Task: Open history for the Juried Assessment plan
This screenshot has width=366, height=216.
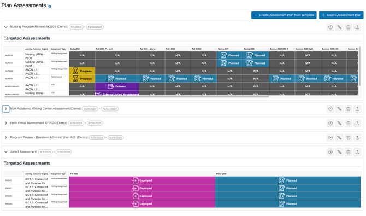Action: [330, 152]
